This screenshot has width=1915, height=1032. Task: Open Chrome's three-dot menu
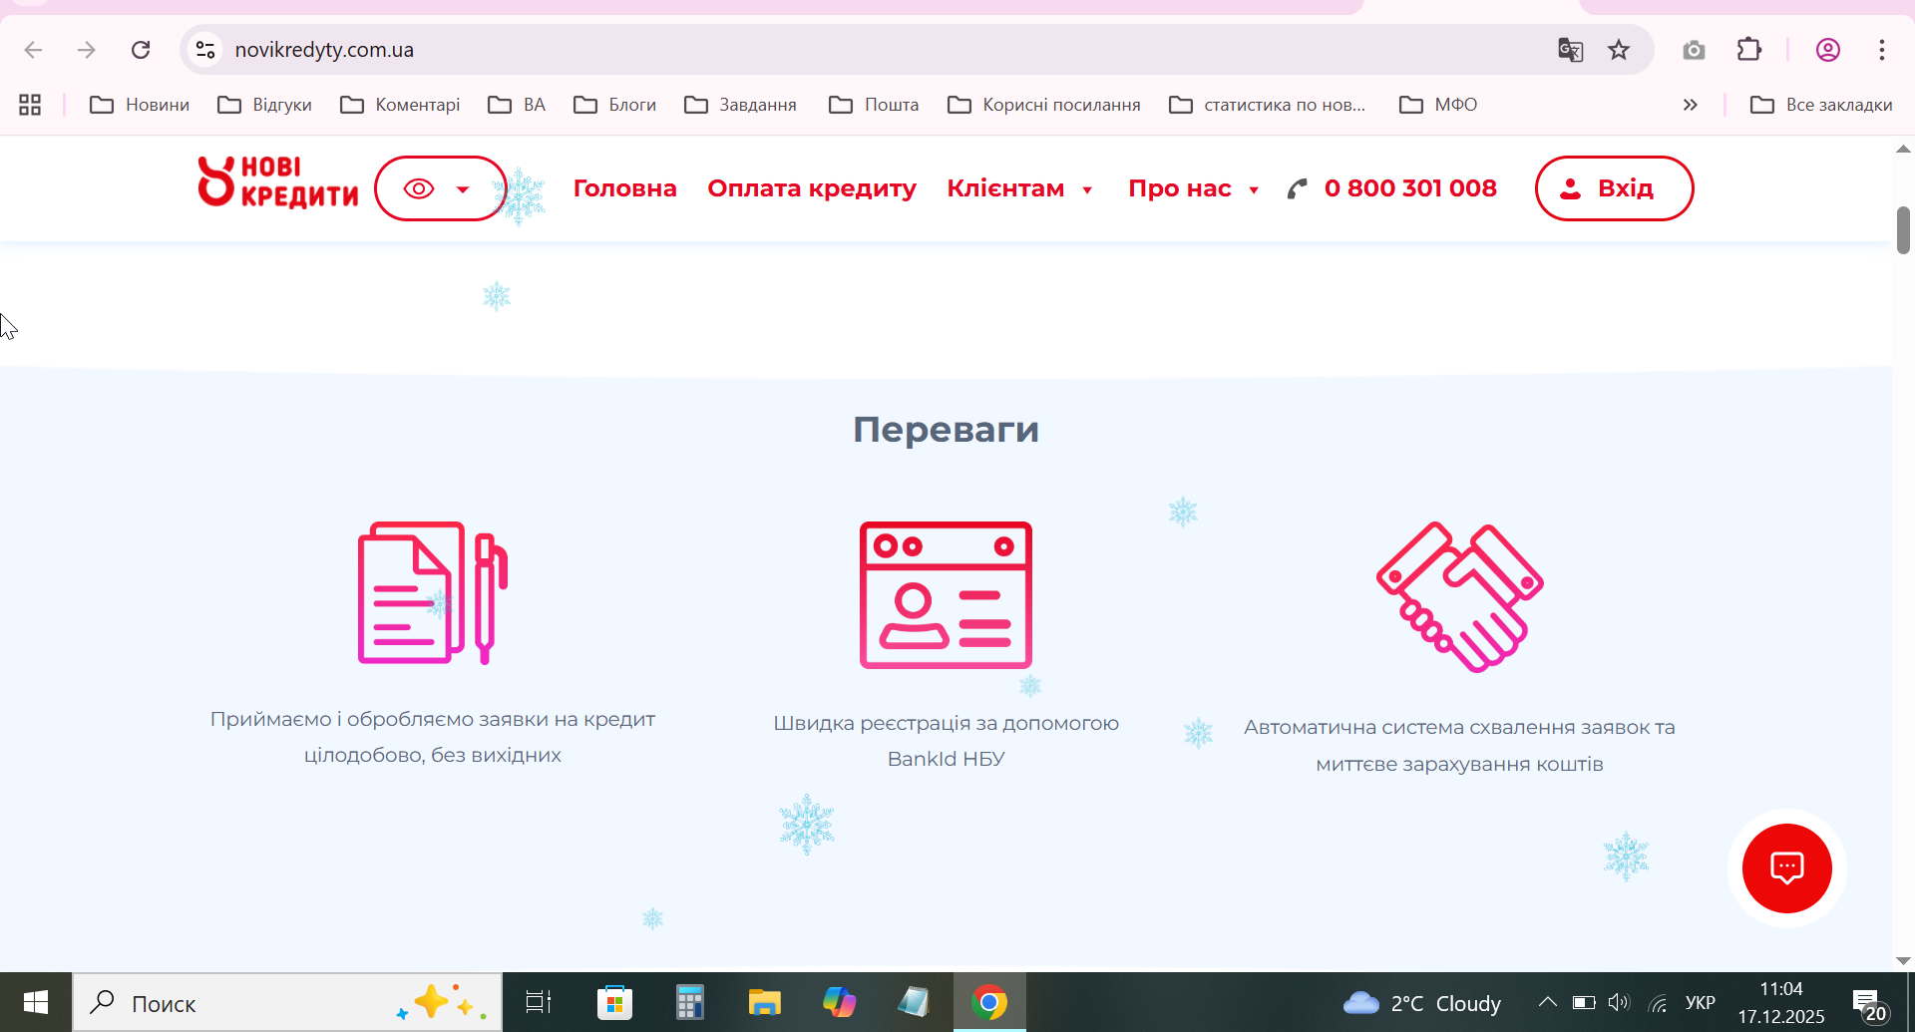point(1882,50)
